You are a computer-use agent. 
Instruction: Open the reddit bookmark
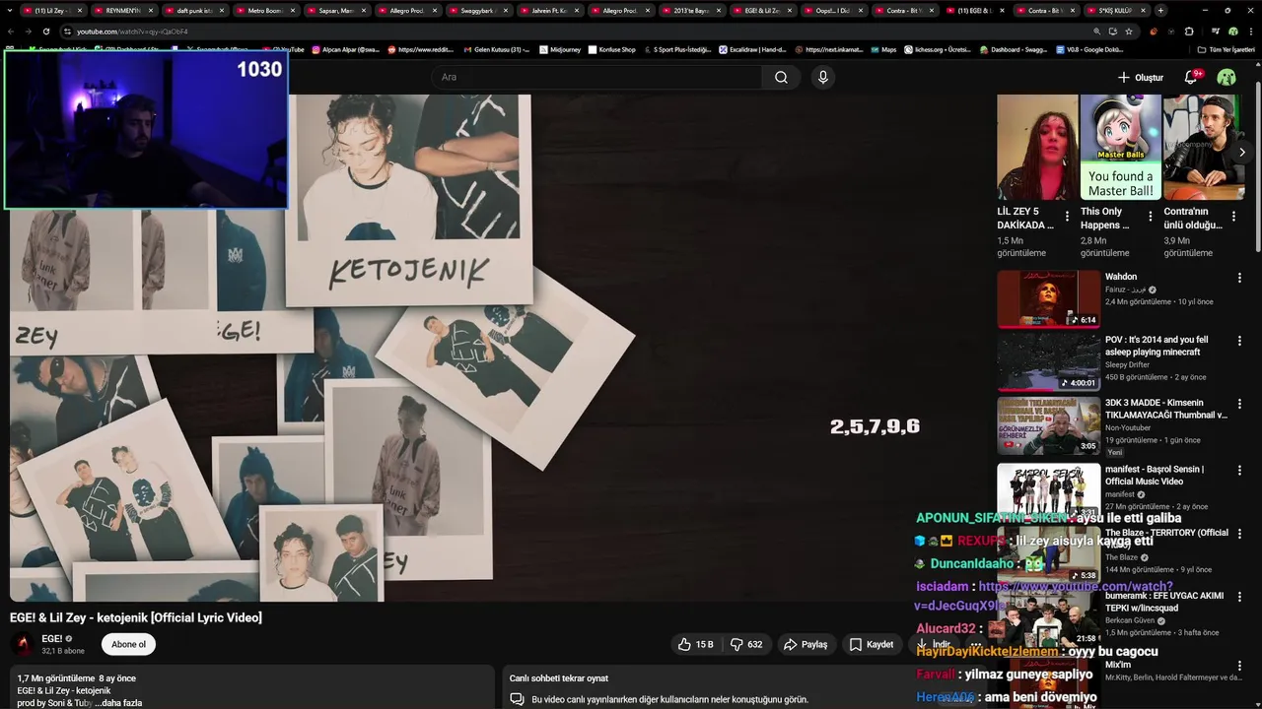tap(422, 49)
